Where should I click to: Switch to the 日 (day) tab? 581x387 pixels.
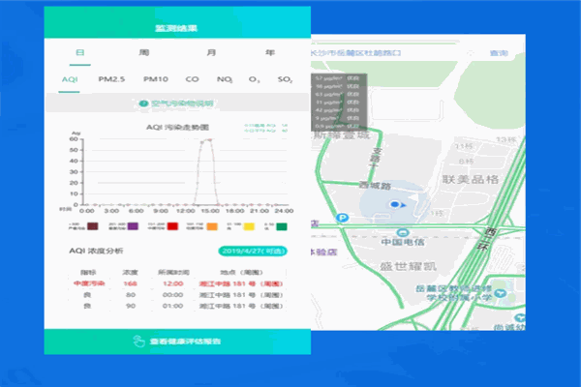tap(80, 52)
